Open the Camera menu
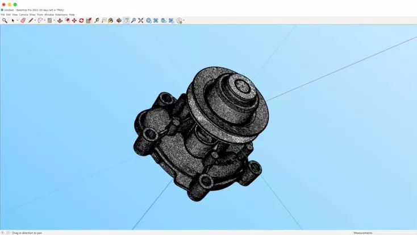417x235 pixels. coord(23,15)
